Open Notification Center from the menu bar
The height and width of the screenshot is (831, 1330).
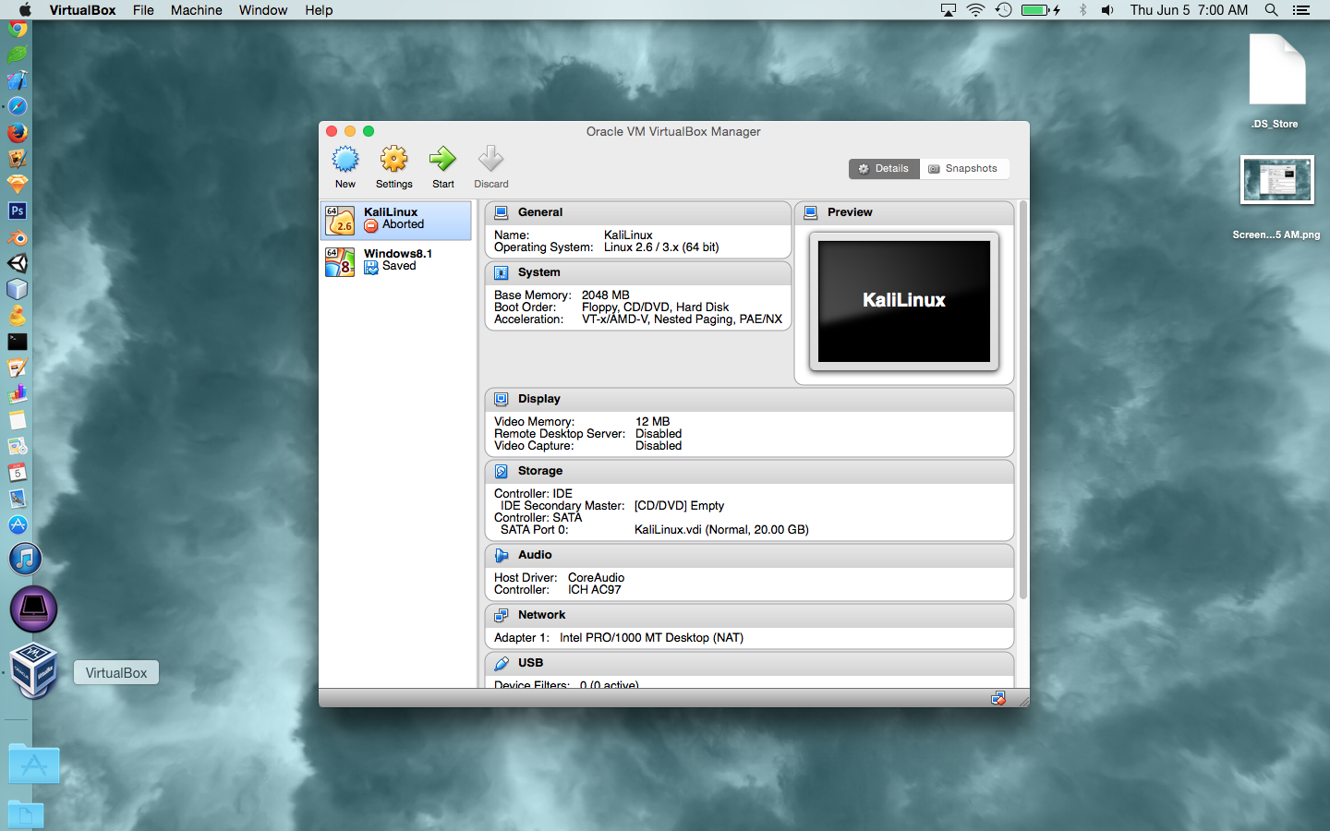(x=1301, y=10)
